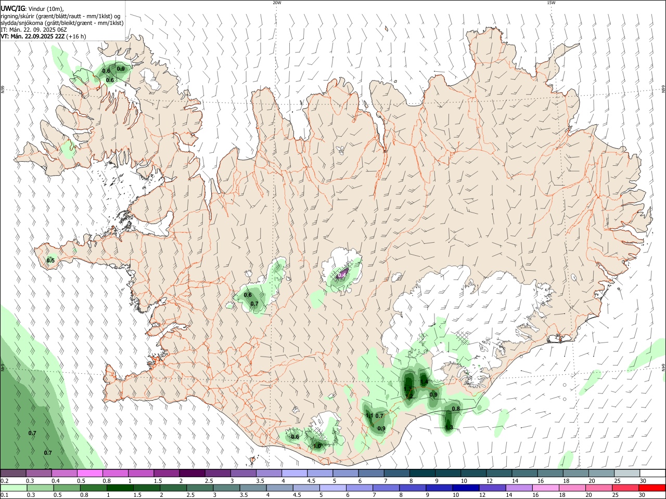The image size is (666, 499).
Task: Click the lavender 4–4.5 snow legend swatch
Action: click(294, 473)
